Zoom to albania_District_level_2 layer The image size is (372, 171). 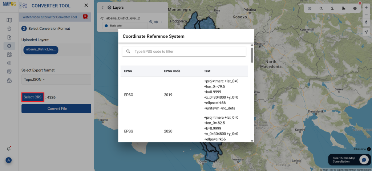coord(151,22)
